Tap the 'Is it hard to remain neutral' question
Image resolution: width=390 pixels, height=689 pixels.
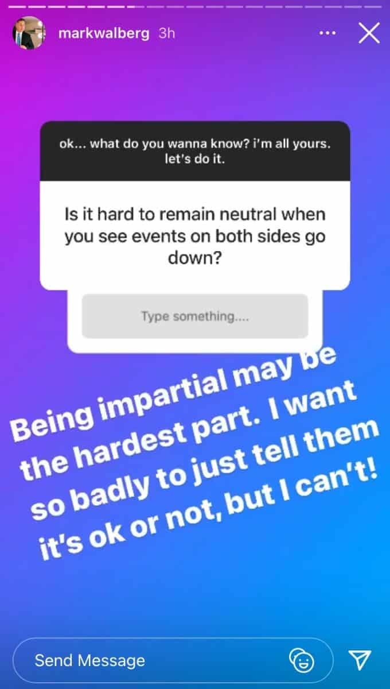point(195,235)
